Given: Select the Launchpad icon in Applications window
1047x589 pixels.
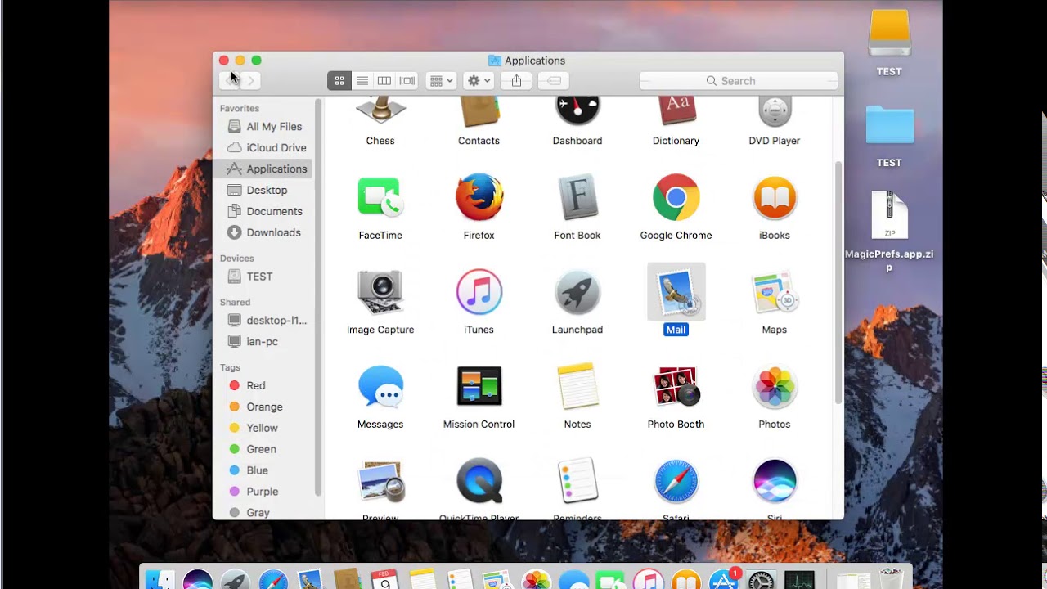Looking at the screenshot, I should (577, 292).
